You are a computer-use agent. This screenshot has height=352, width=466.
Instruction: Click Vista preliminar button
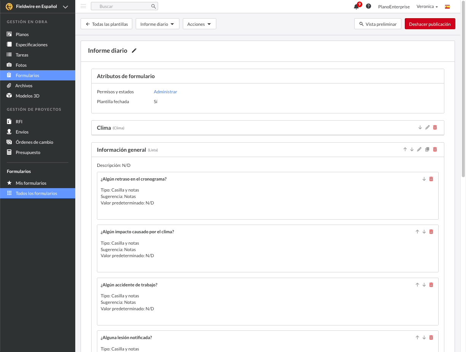[x=378, y=24]
